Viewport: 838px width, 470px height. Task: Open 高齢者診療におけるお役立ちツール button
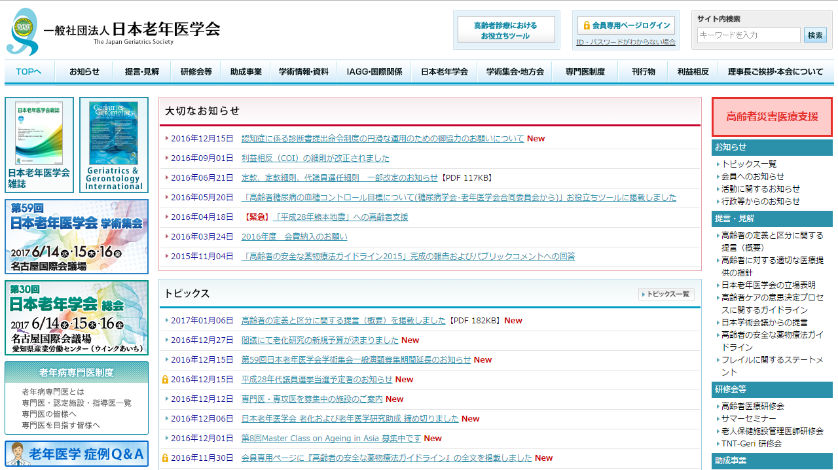coord(505,30)
